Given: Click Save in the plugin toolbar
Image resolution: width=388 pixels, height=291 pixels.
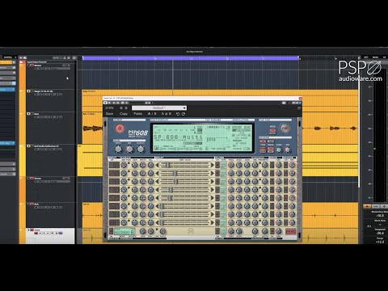Looking at the screenshot, I should point(109,114).
